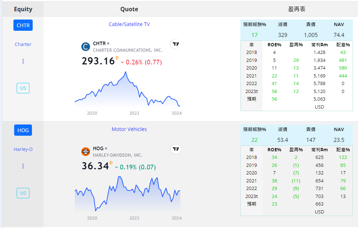Click the HOG symbol text in chart widget

click(x=98, y=148)
